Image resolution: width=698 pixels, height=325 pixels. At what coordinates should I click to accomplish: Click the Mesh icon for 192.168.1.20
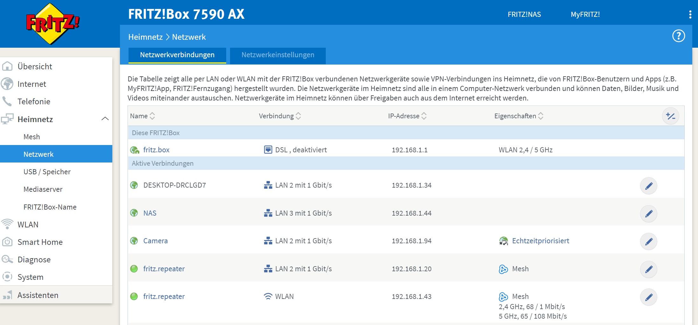coord(503,269)
